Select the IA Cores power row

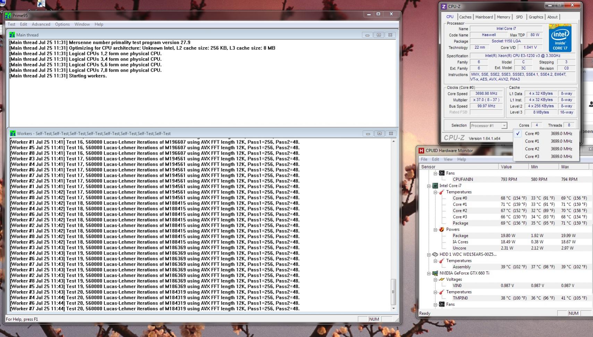506,242
